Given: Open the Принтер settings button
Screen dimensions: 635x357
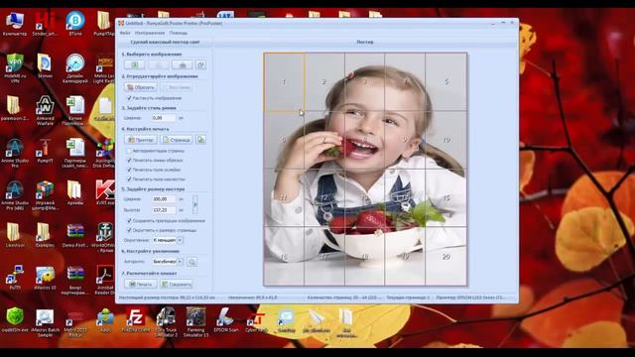Looking at the screenshot, I should tap(140, 140).
